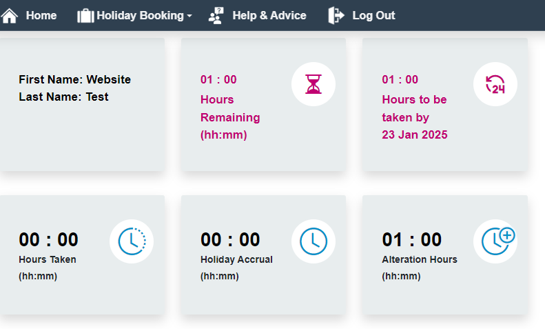Click the Hours Taken dotted clock icon
Viewport: 545px width, 329px height.
[132, 241]
